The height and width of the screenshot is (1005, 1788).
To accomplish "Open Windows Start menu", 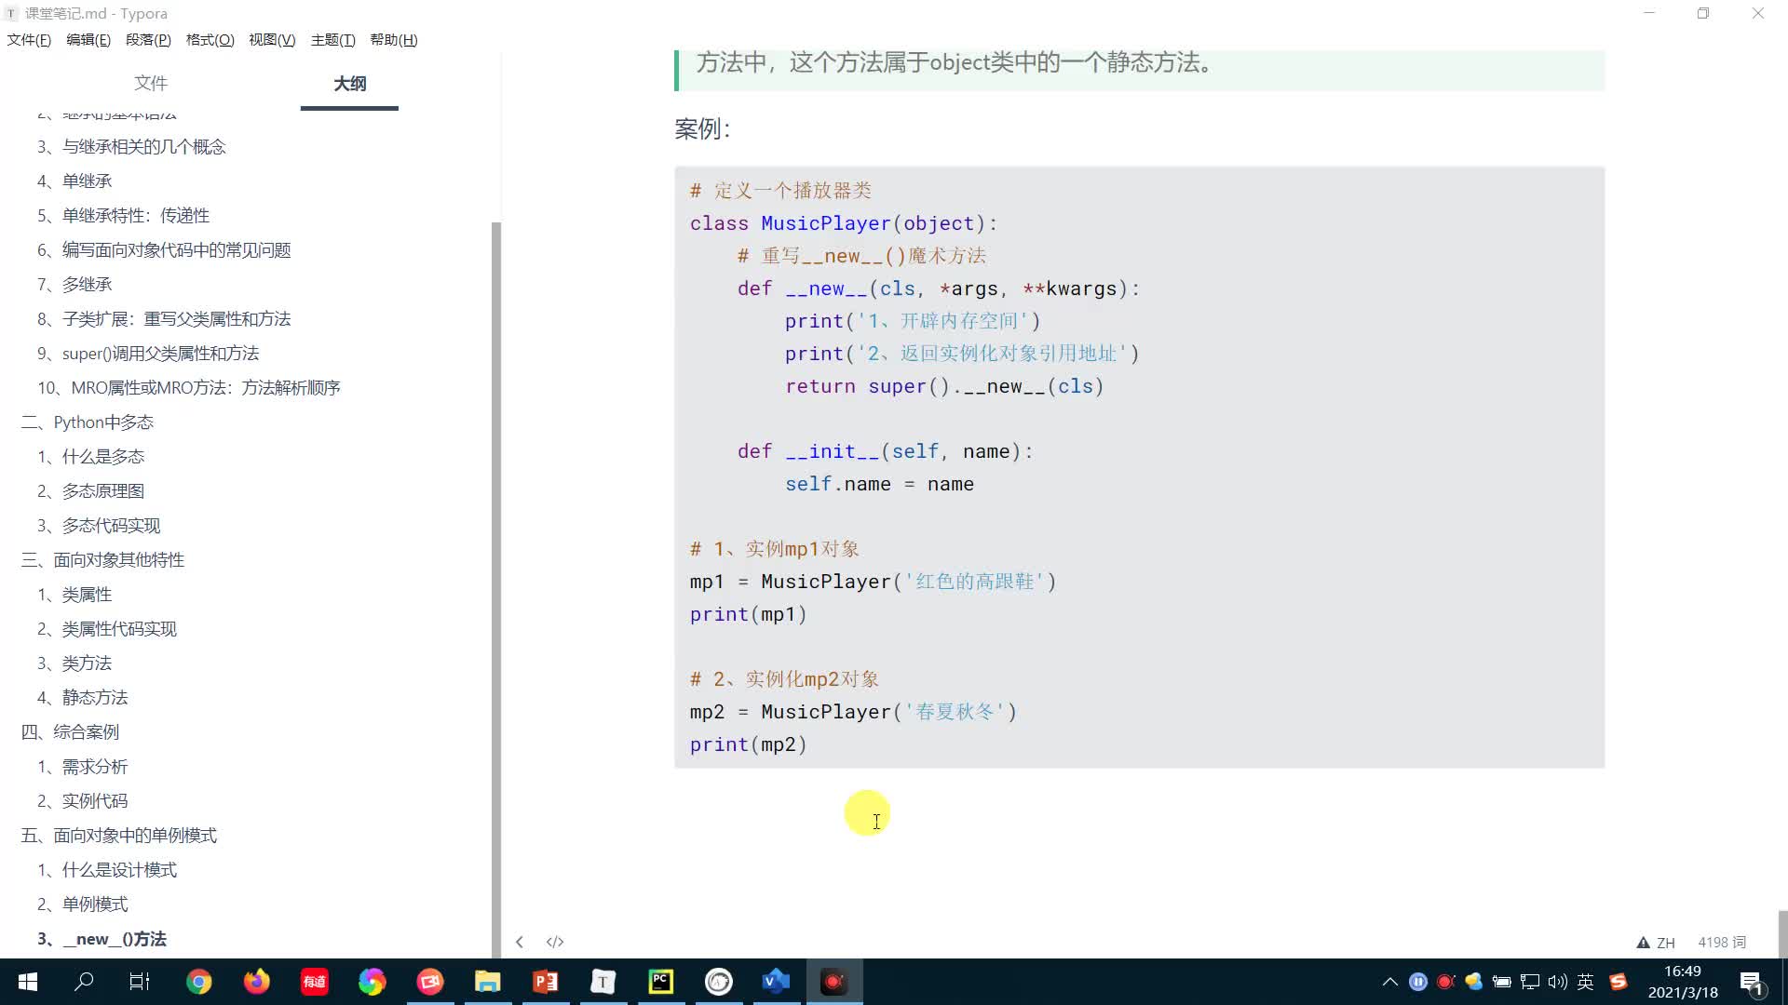I will [28, 982].
